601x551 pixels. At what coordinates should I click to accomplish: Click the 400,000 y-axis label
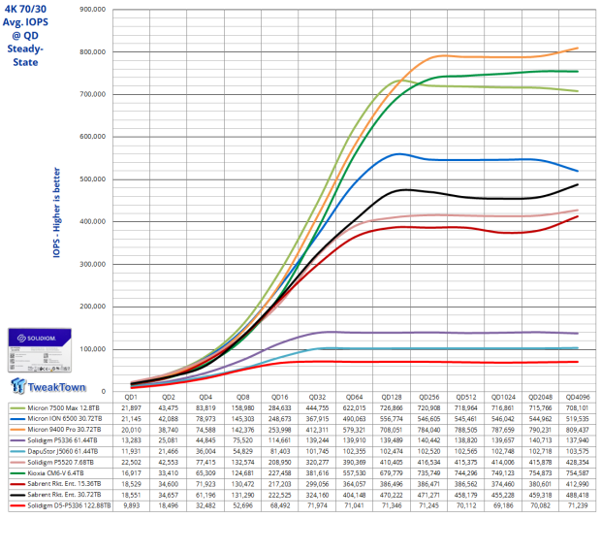(x=92, y=221)
